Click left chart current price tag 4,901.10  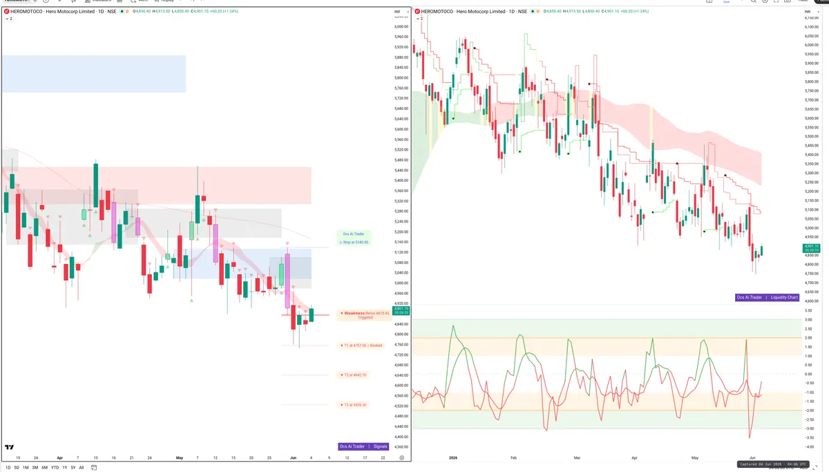click(x=402, y=311)
